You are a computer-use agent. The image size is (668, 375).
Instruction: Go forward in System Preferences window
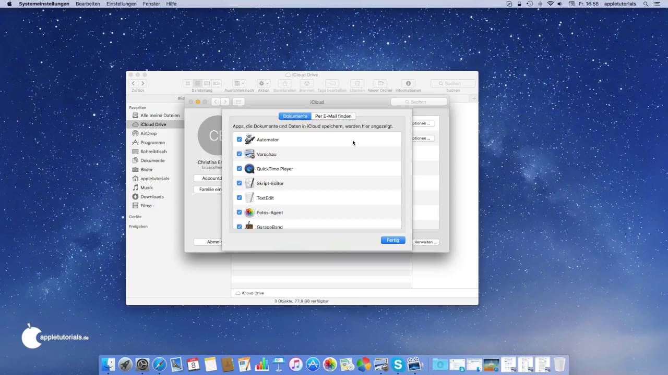click(x=225, y=102)
